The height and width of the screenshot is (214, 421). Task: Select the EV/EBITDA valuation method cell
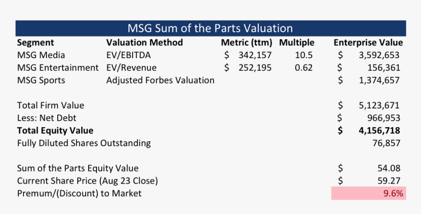point(128,55)
